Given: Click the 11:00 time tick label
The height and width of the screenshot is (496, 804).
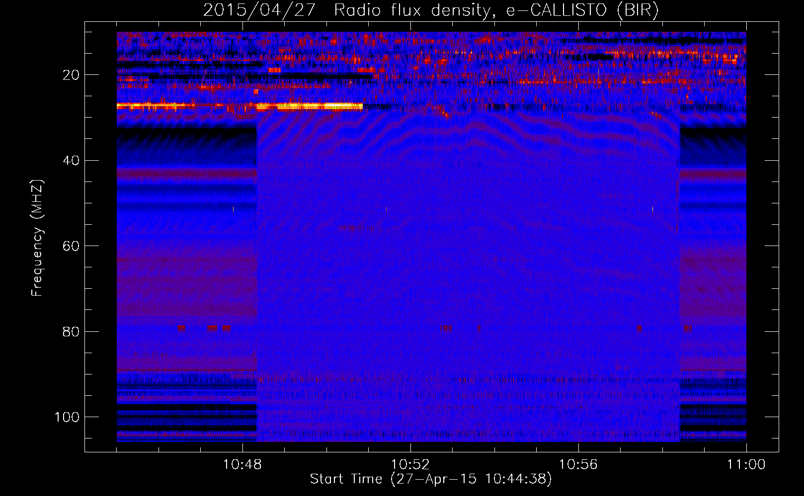Looking at the screenshot, I should 746,464.
